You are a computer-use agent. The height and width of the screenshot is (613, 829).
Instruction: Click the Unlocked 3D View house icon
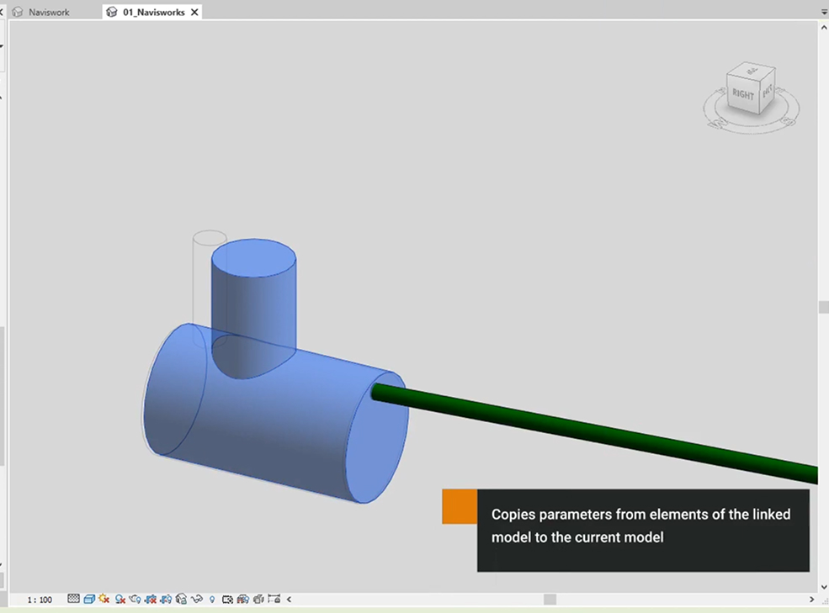point(182,600)
